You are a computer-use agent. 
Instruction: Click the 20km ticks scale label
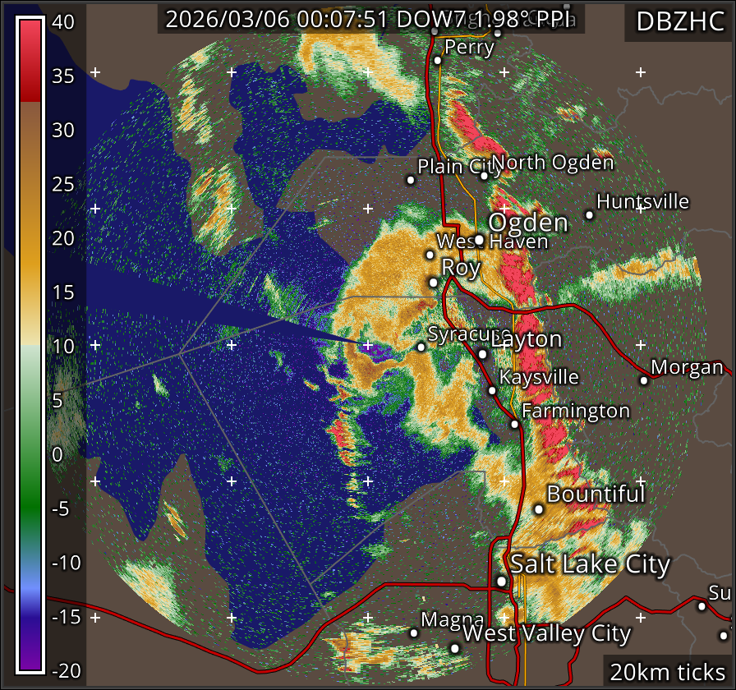[668, 671]
